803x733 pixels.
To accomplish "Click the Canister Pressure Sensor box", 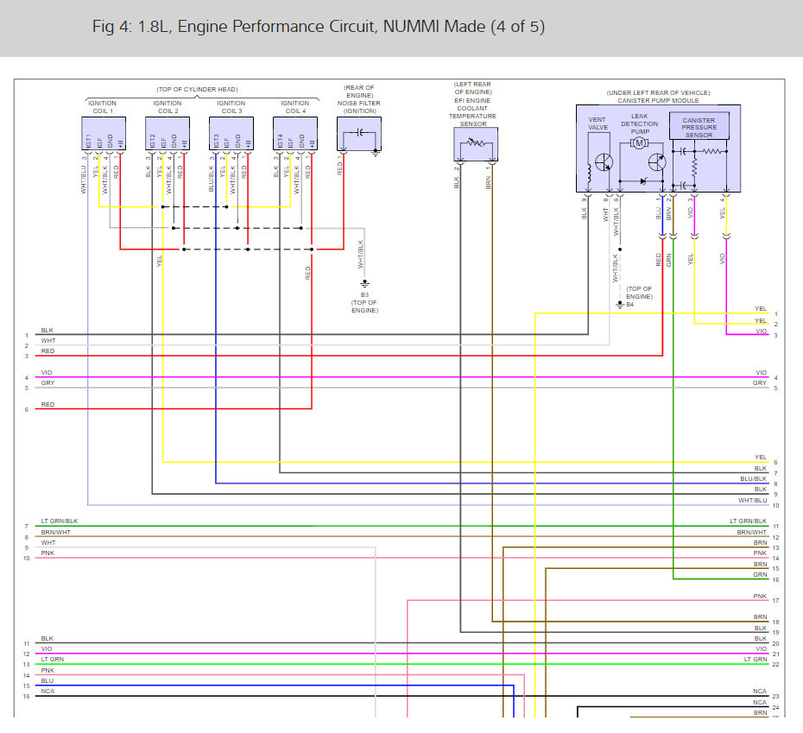I will pyautogui.click(x=699, y=127).
